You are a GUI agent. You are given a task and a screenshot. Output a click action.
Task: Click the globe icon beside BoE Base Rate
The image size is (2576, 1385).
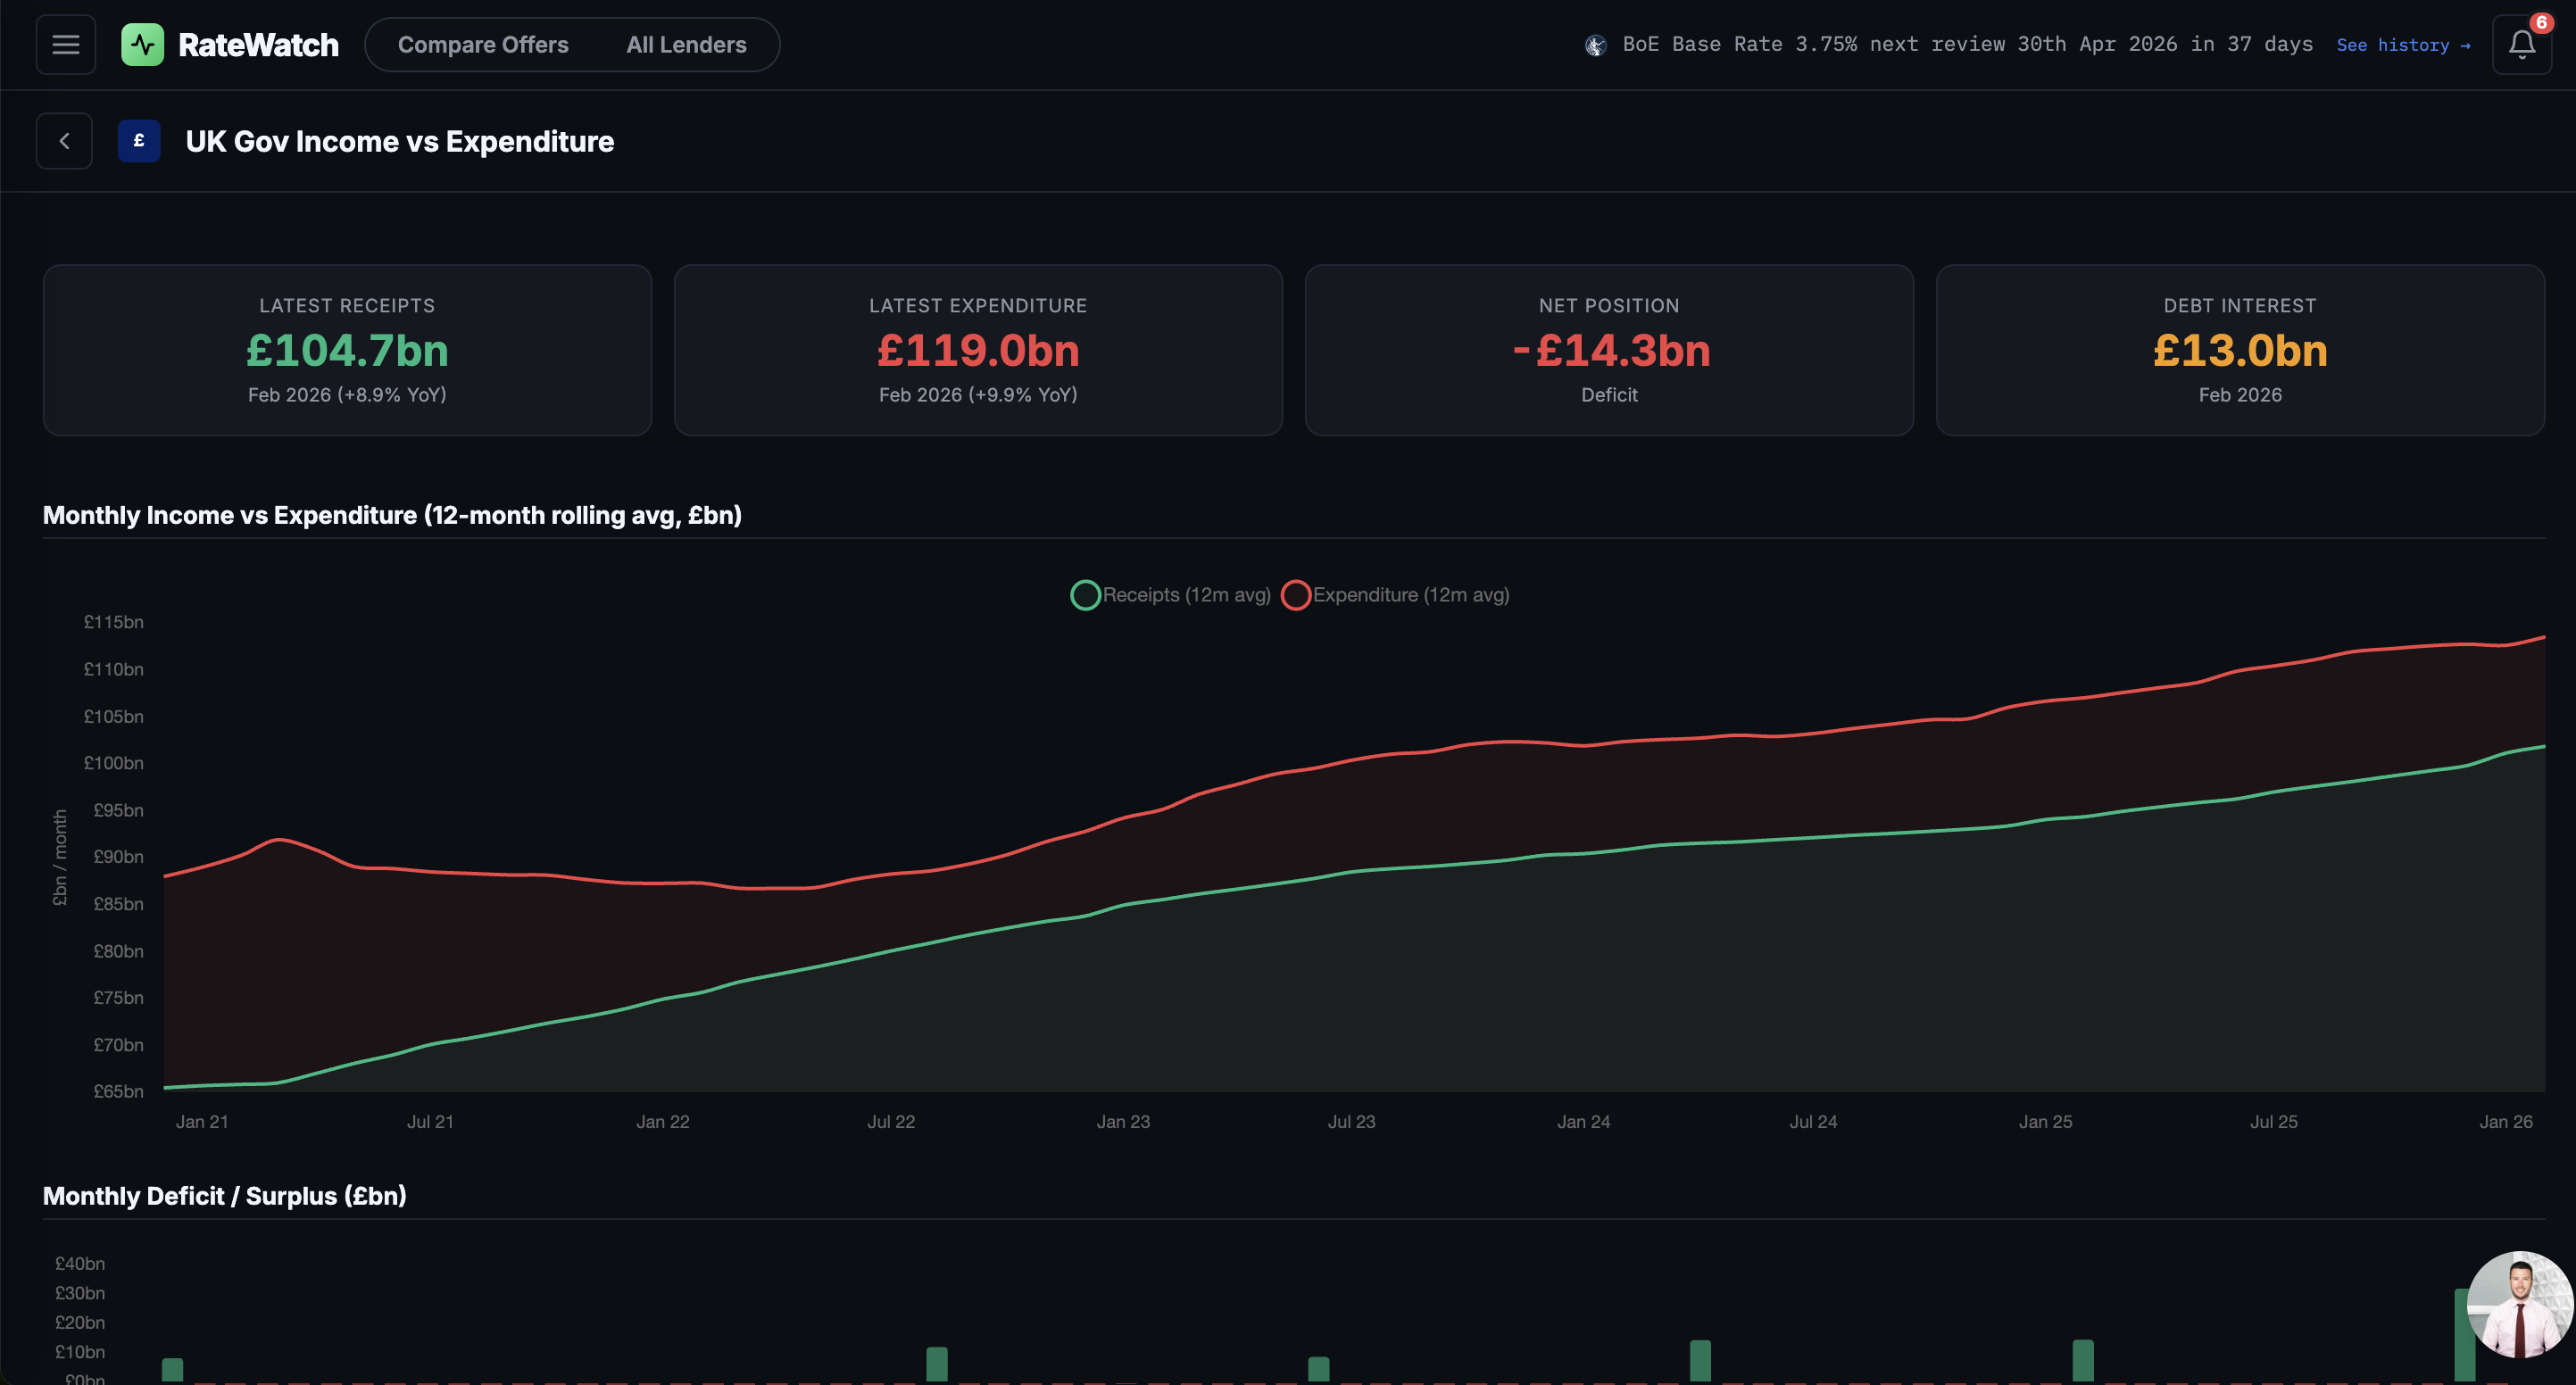point(1595,45)
